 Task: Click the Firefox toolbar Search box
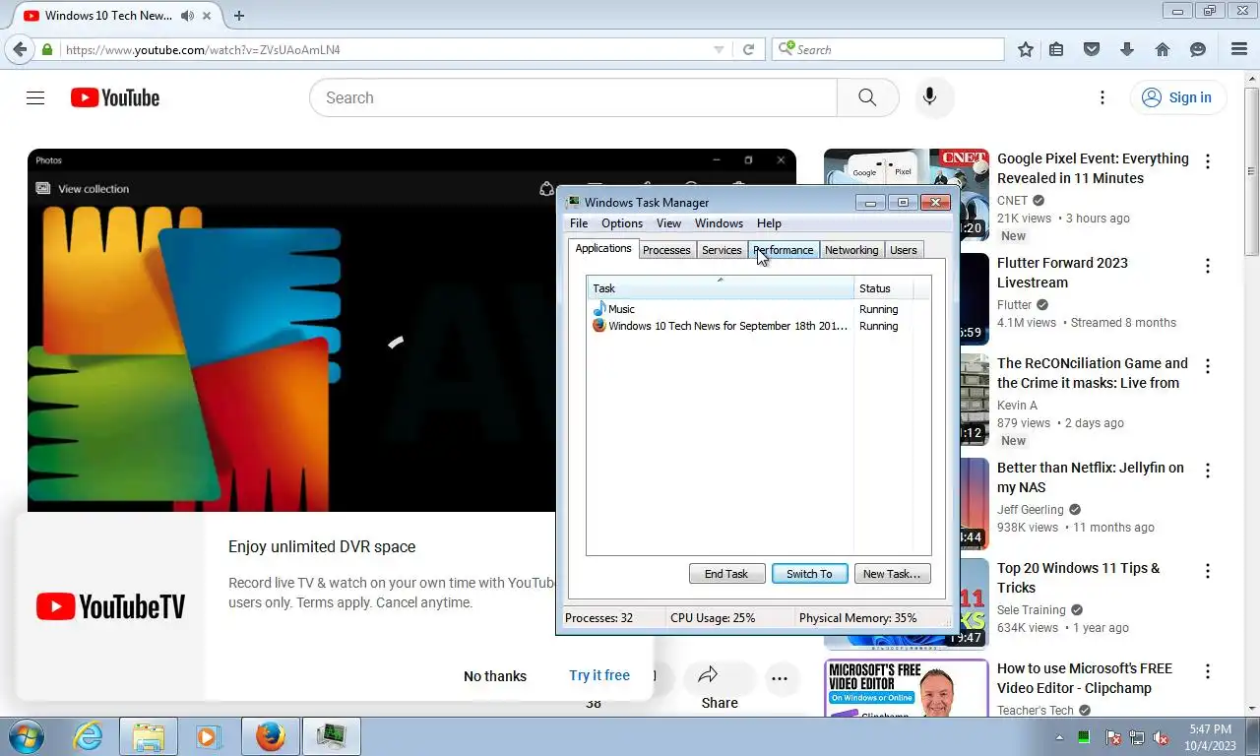coord(888,49)
